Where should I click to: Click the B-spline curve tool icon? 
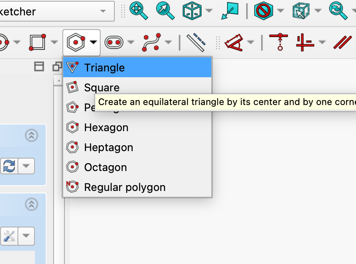(x=151, y=42)
